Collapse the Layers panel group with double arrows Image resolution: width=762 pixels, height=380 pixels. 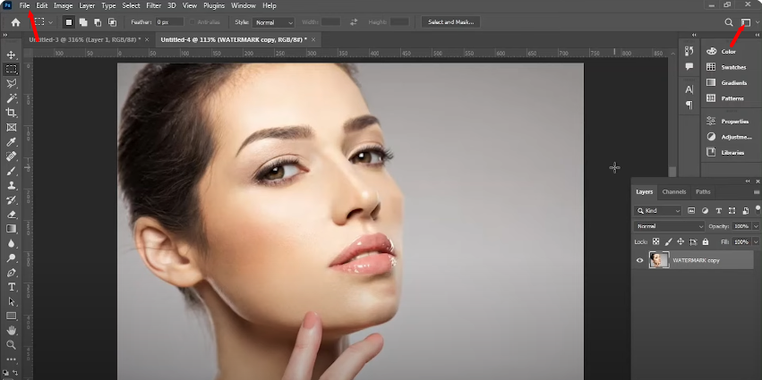748,181
